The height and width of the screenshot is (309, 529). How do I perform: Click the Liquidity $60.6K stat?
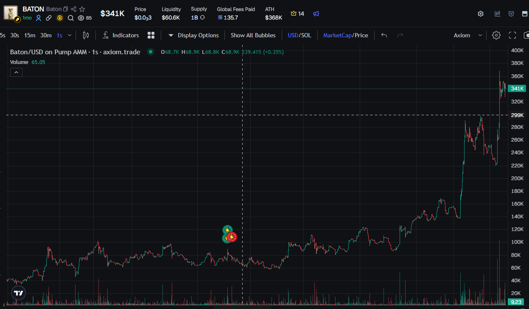click(171, 14)
